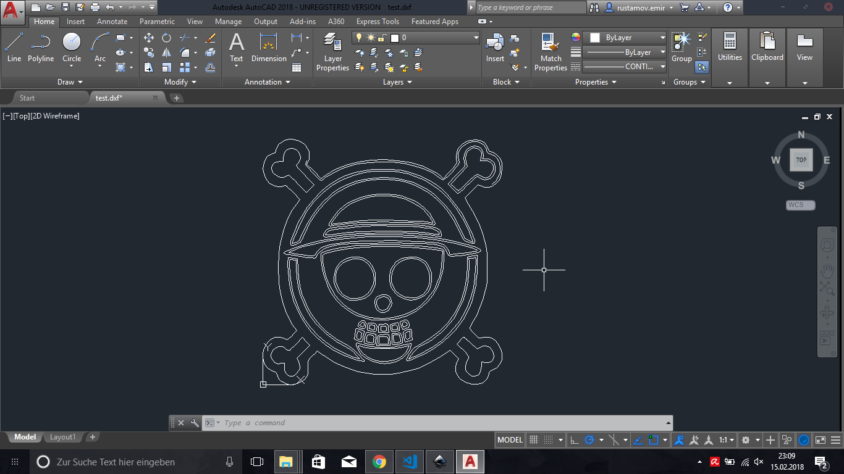
Task: Select the Line drawing tool
Action: 14,48
